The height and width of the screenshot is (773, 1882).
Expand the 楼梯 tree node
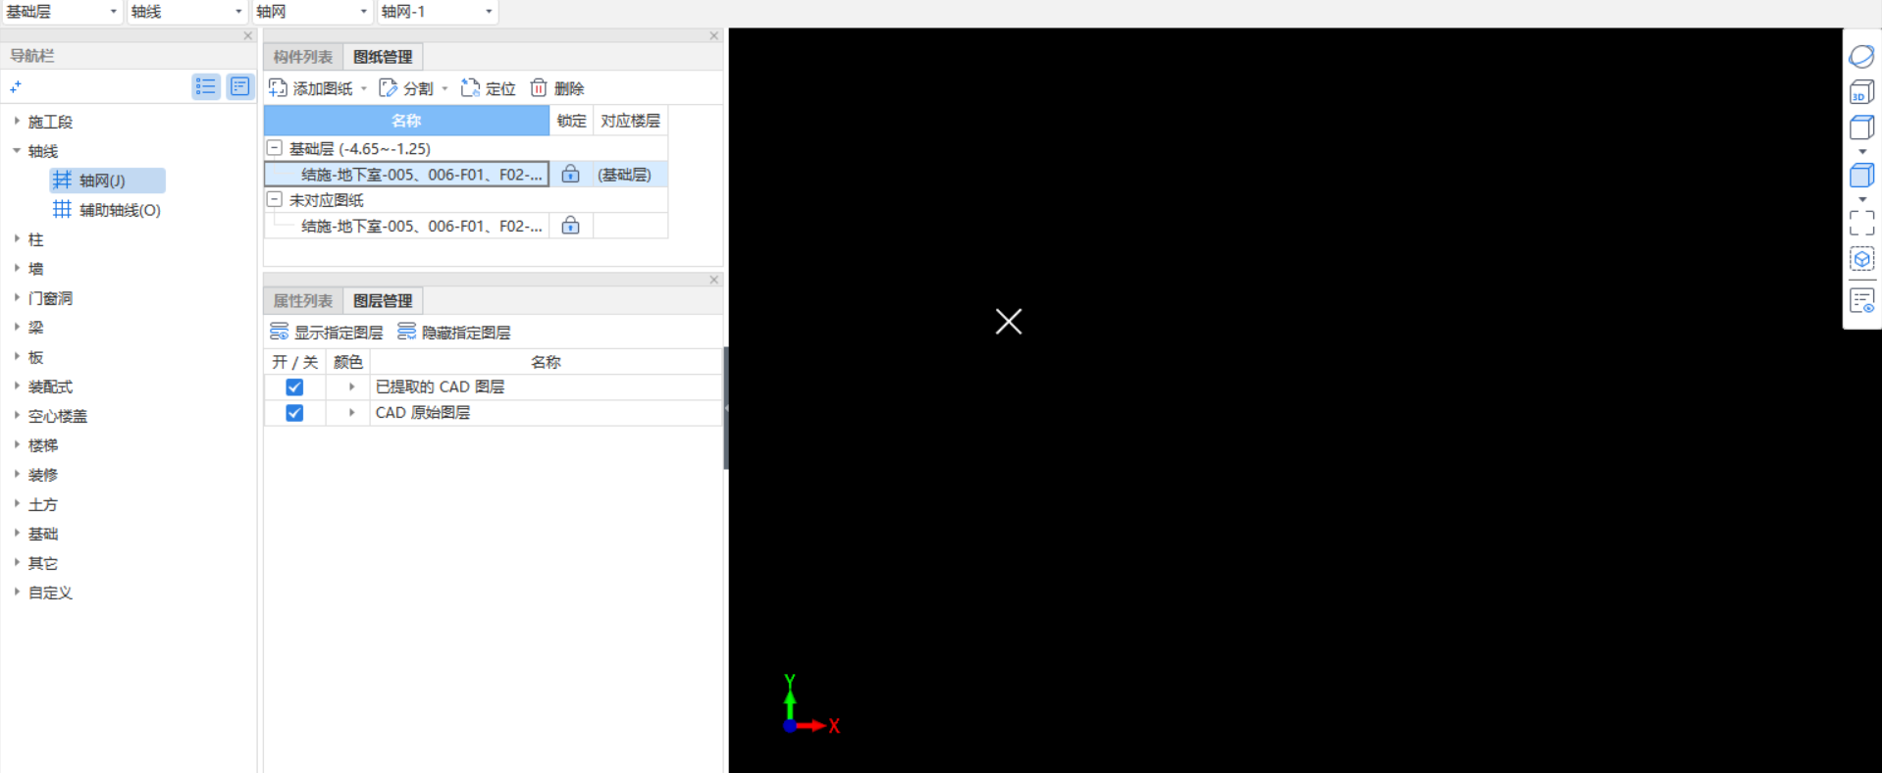17,445
